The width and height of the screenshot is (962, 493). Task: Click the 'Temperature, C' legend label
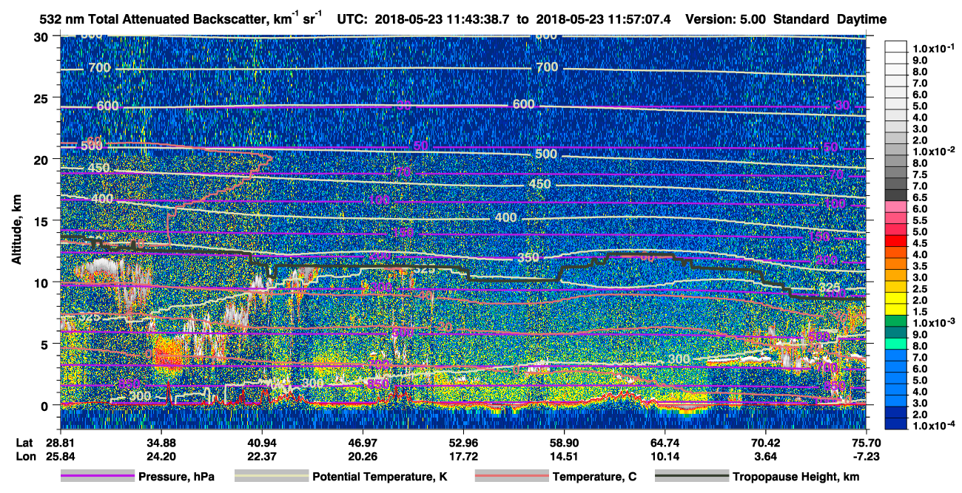594,477
